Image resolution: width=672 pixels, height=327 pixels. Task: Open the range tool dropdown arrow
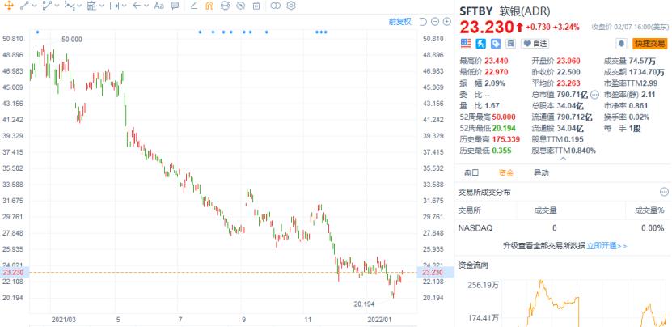point(125,6)
